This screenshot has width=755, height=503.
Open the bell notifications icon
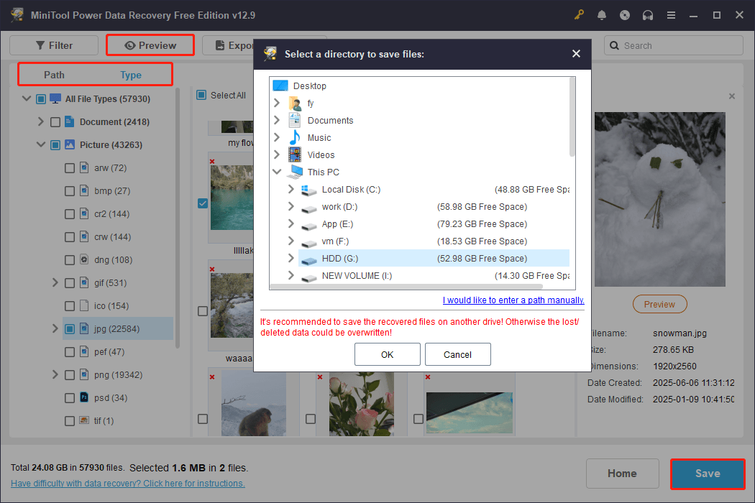pyautogui.click(x=601, y=15)
